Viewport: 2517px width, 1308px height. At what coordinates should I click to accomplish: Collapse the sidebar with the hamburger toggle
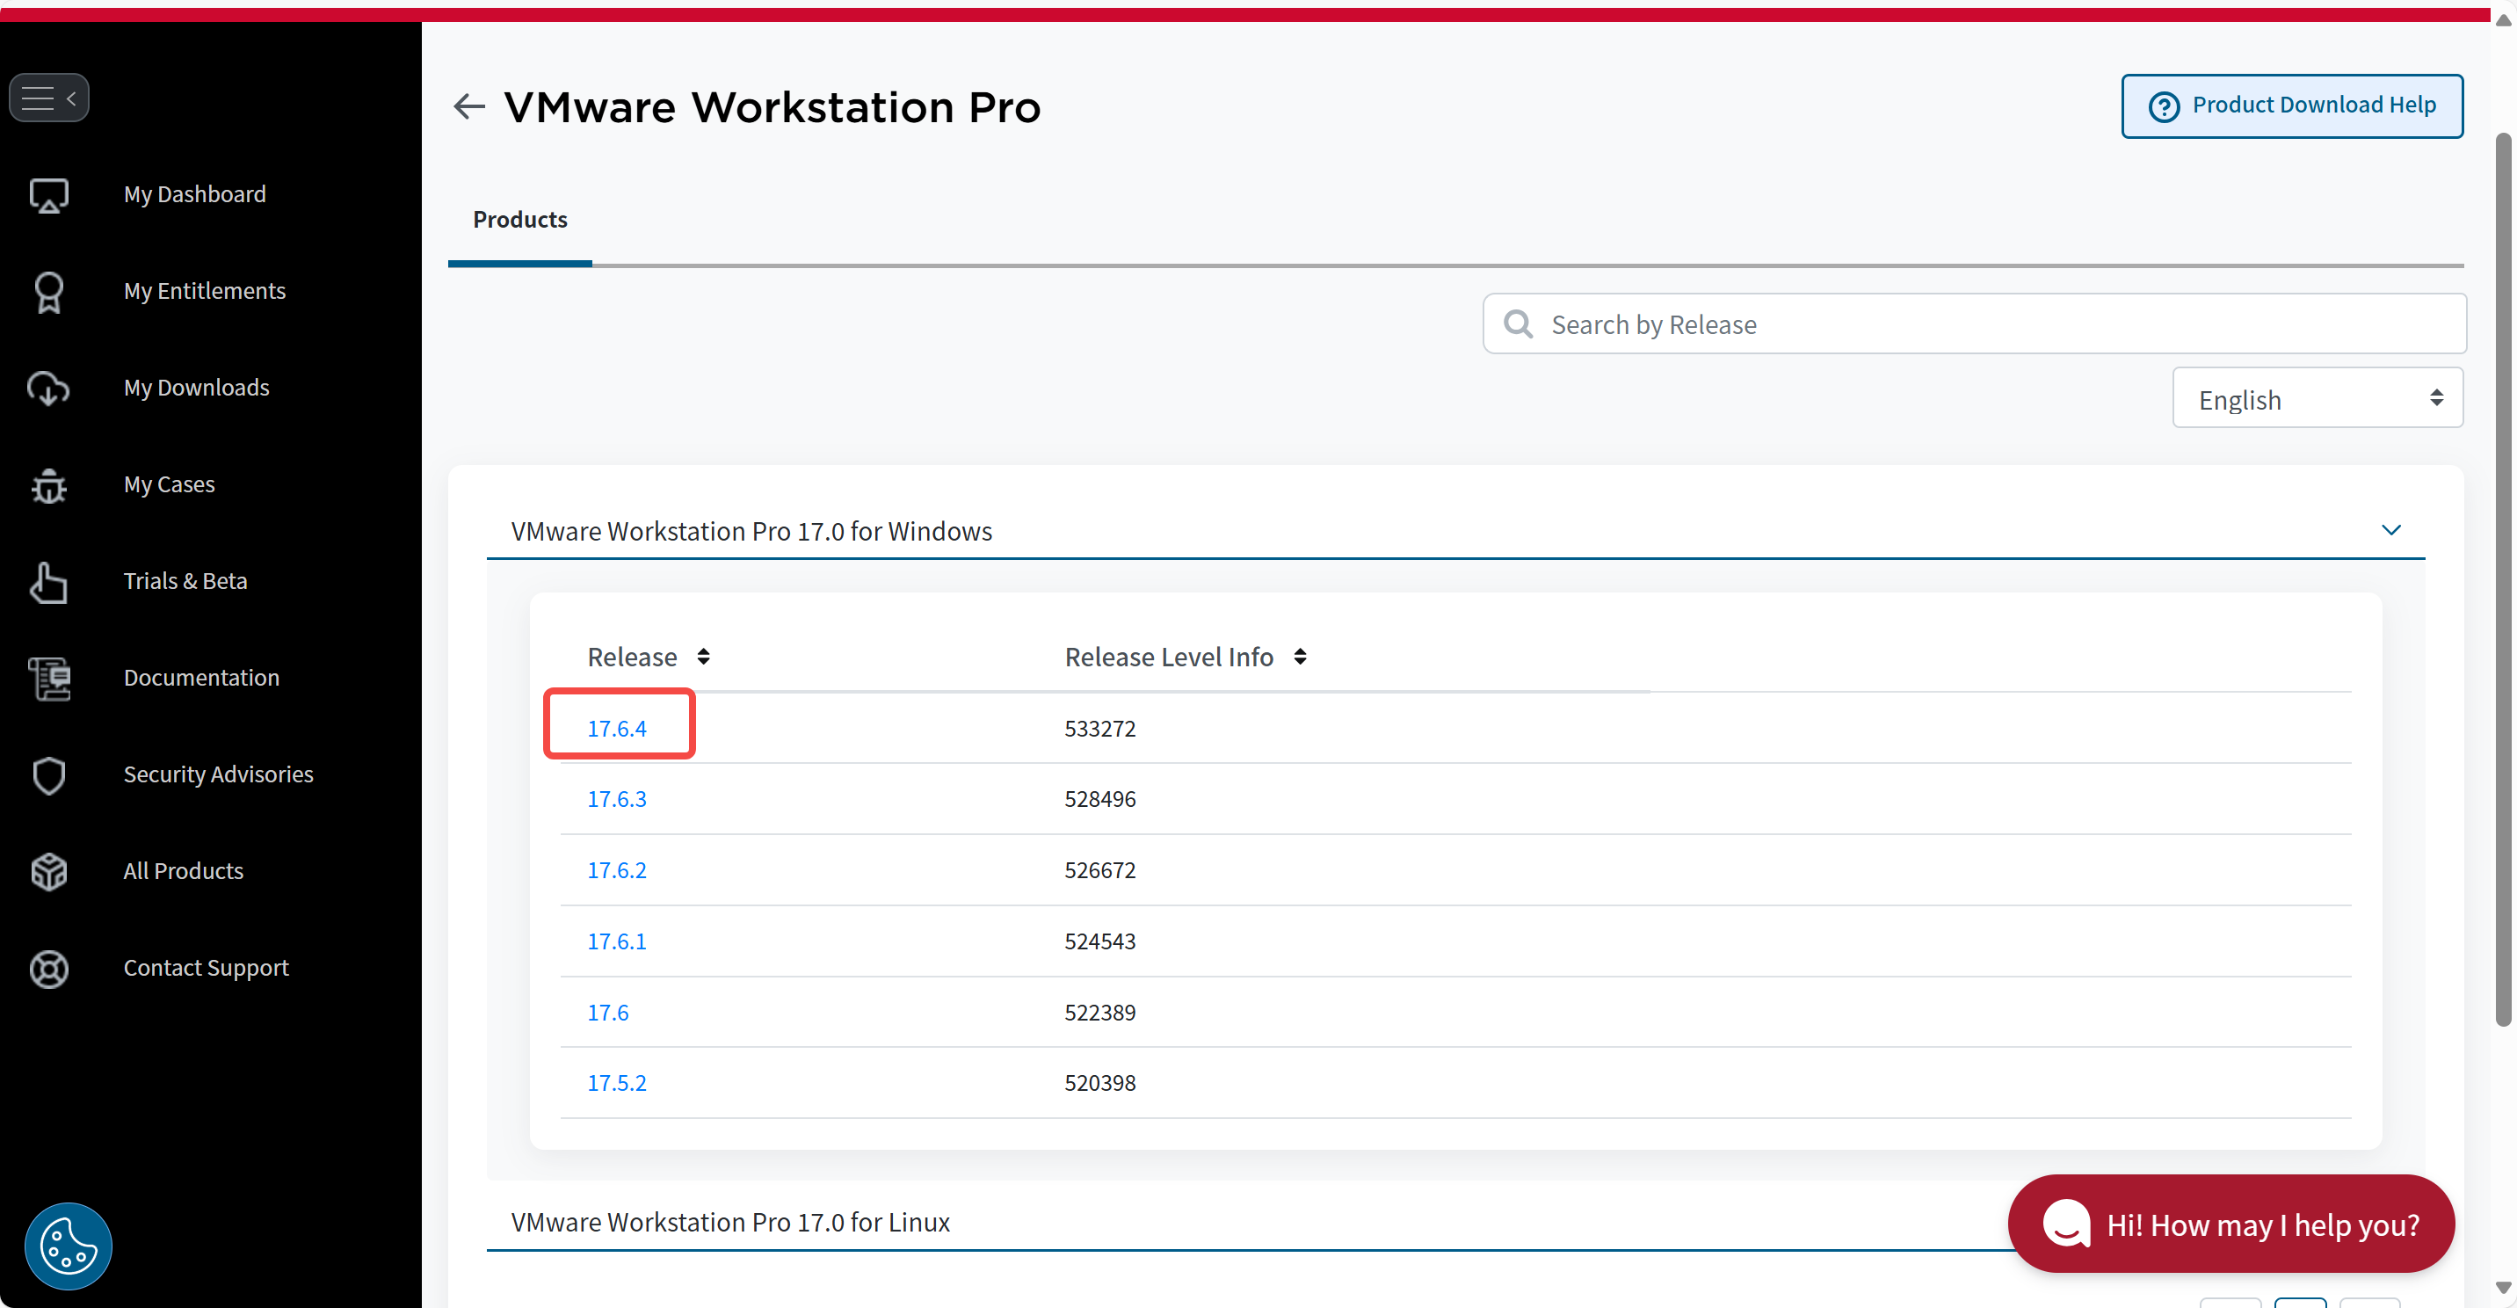(49, 98)
